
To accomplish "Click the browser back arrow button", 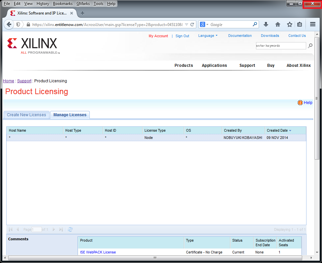I will pyautogui.click(x=9, y=24).
